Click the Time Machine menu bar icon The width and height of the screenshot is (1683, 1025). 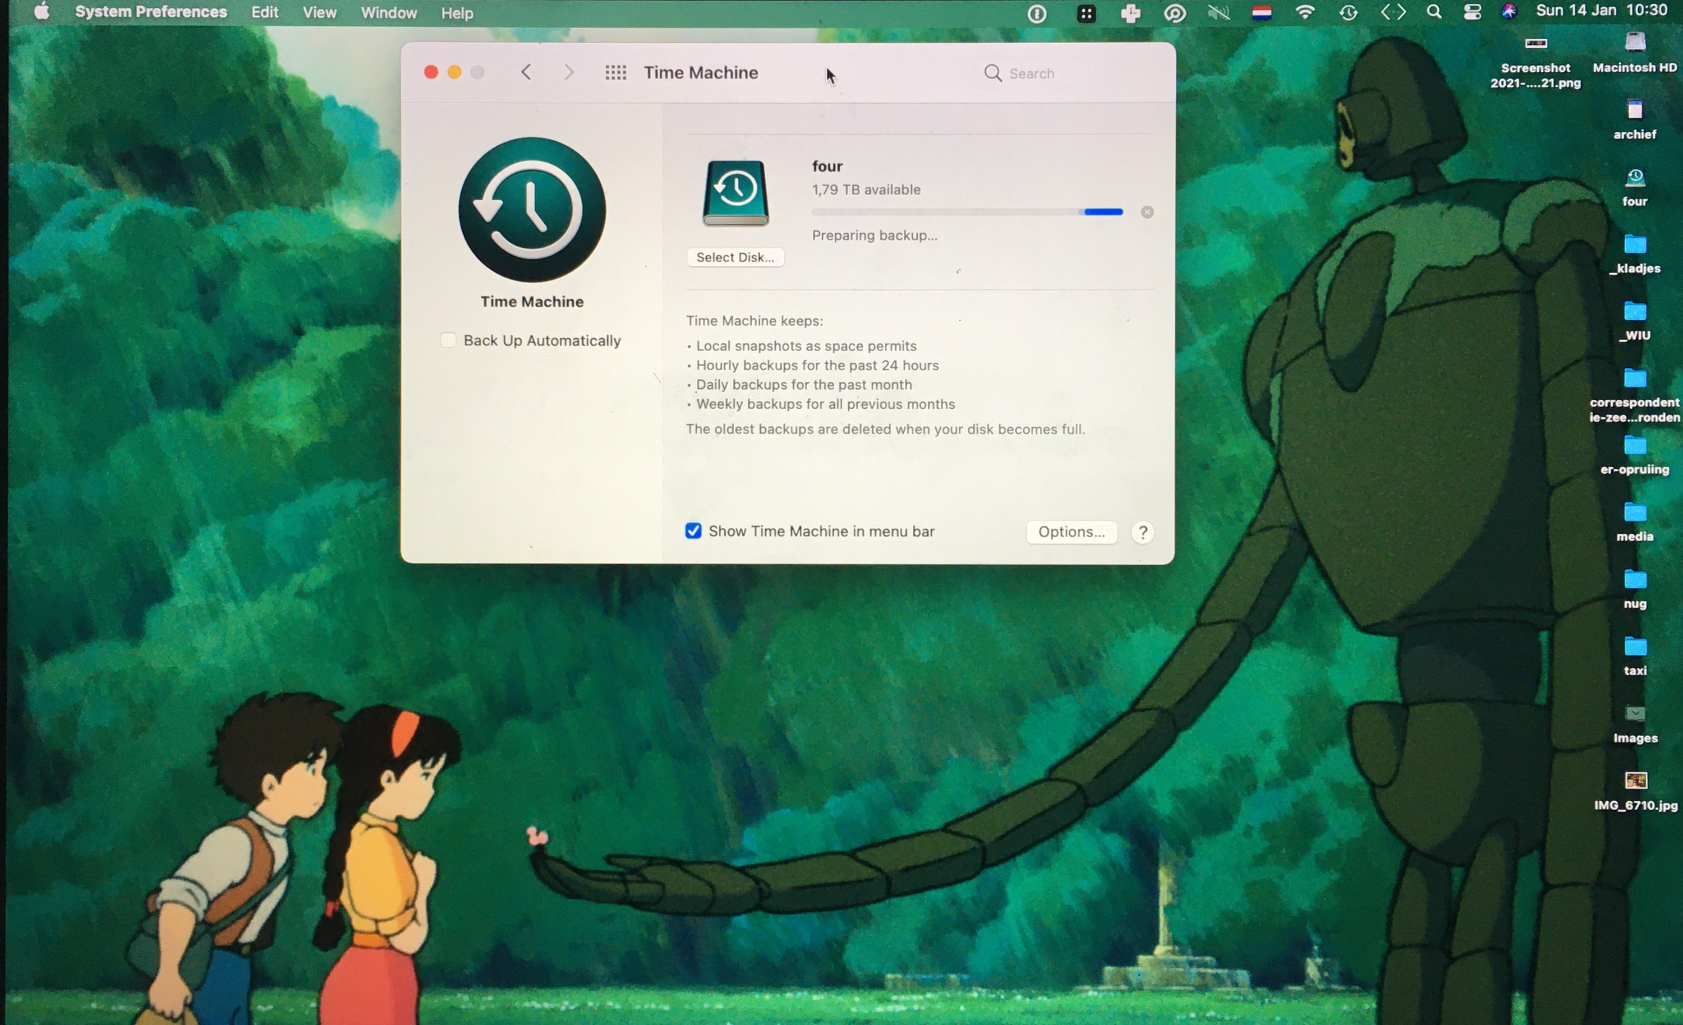pyautogui.click(x=1348, y=12)
